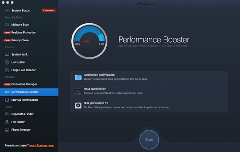The width and height of the screenshot is (240, 152).
Task: Click the Uninstaller trash can icon
Action: tap(7, 62)
